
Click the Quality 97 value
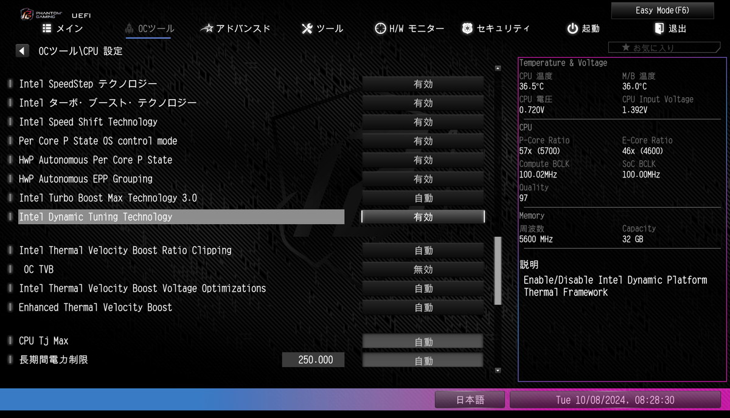[x=524, y=198]
